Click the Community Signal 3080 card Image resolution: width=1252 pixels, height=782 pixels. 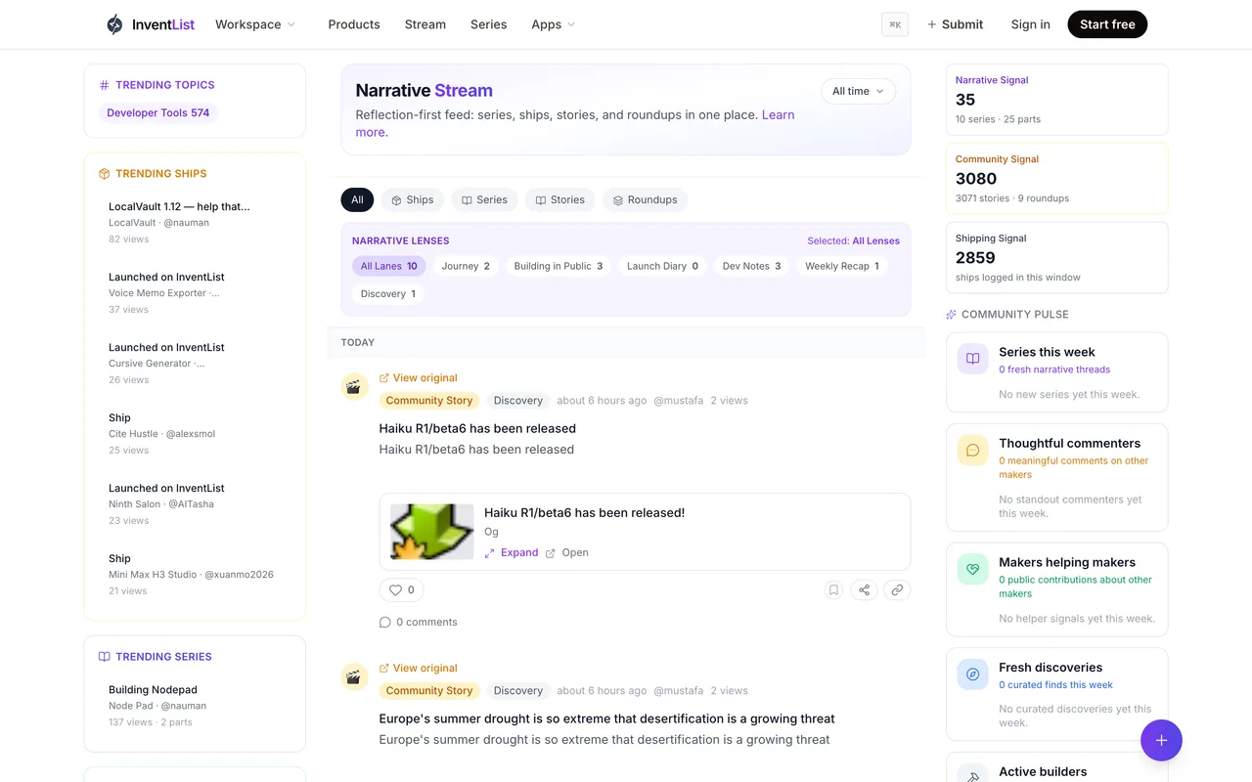[x=1056, y=179]
